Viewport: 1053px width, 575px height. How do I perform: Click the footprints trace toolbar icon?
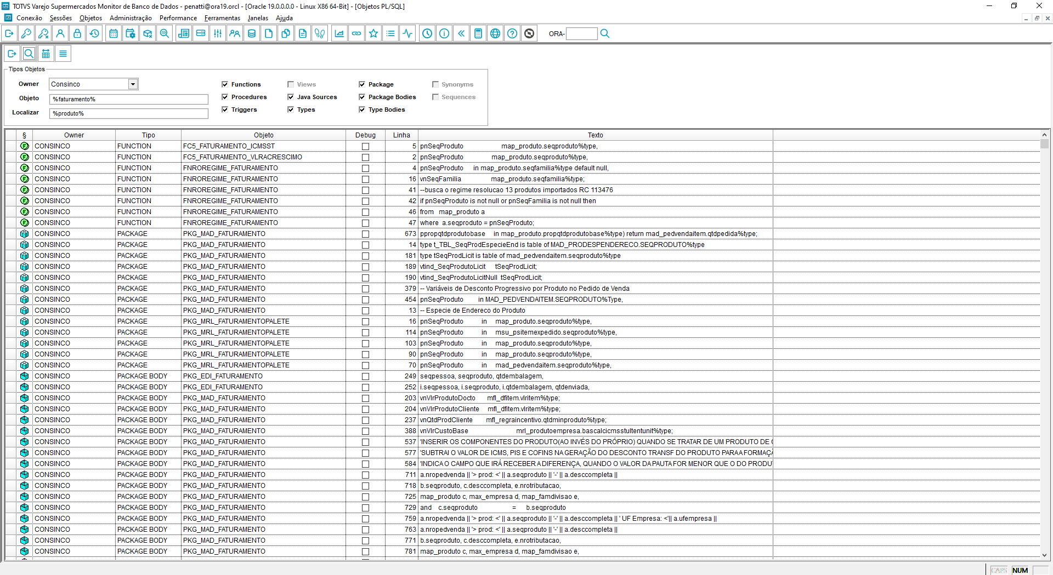coord(320,33)
